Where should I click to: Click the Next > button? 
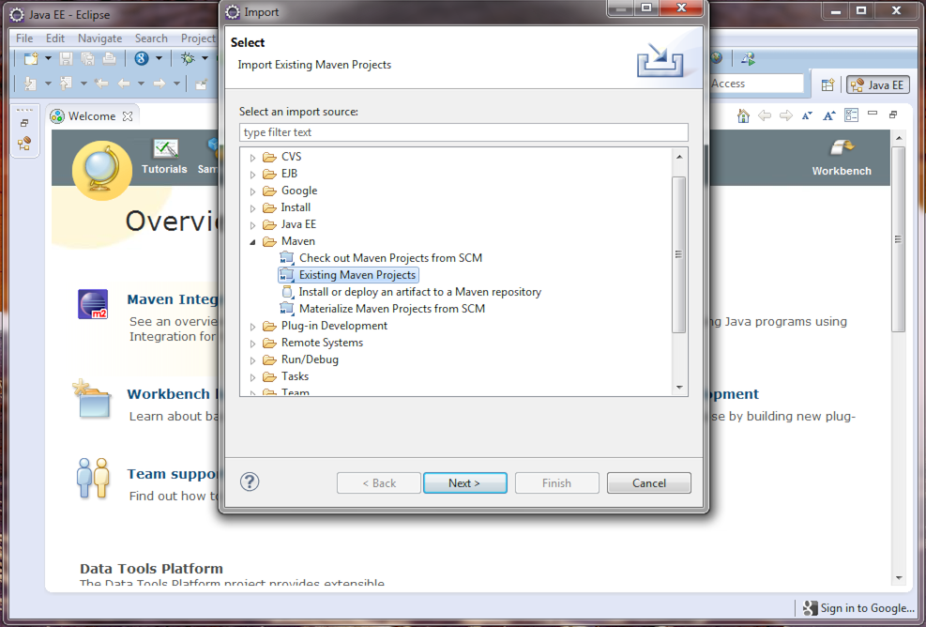[x=464, y=482]
